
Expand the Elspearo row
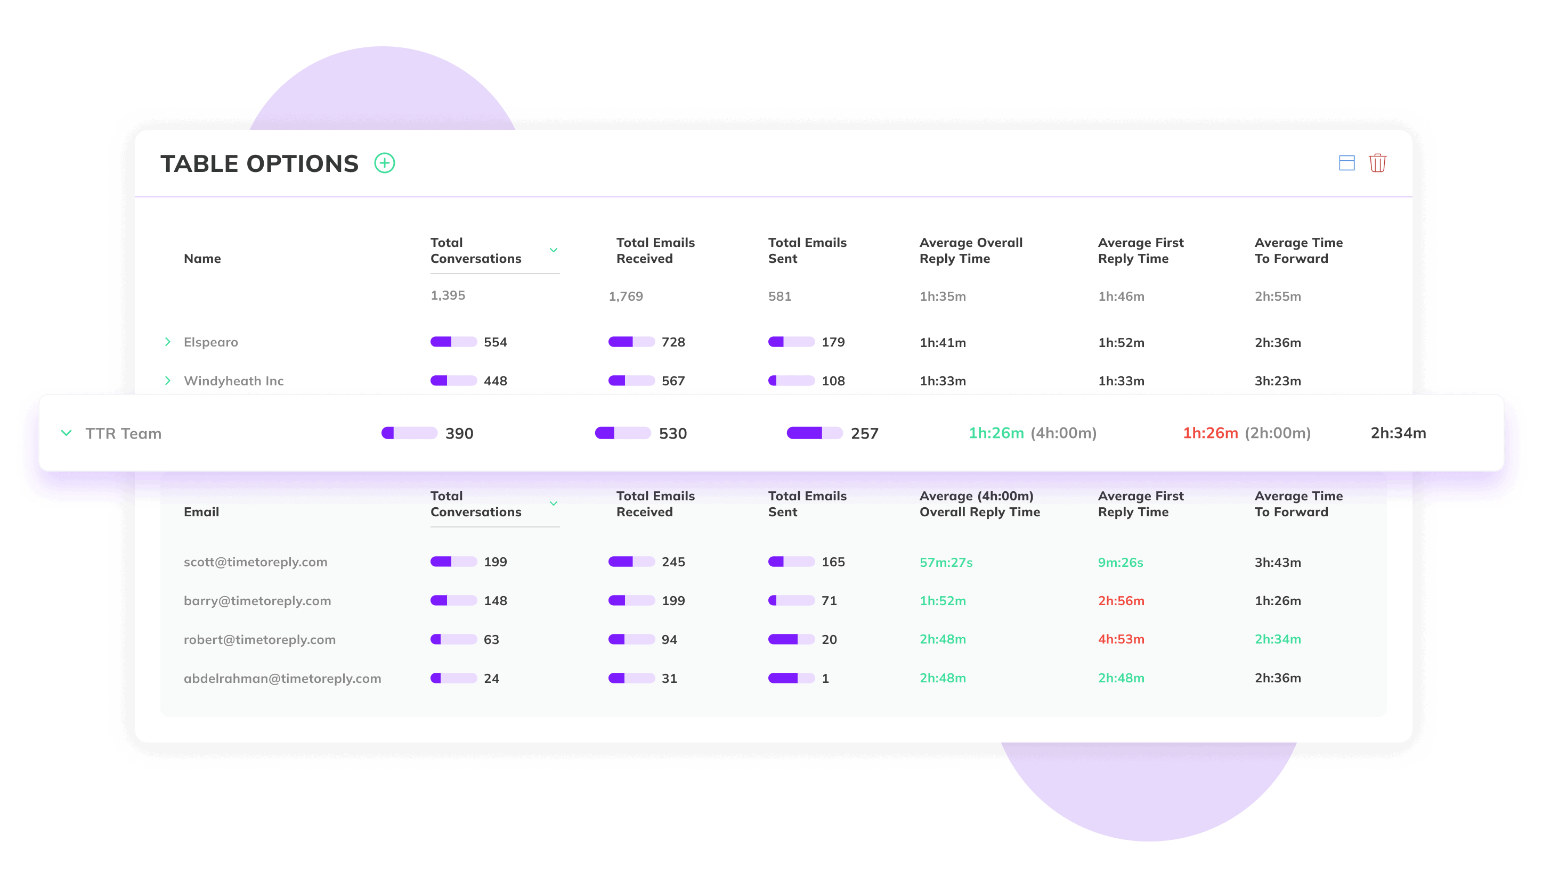tap(167, 342)
